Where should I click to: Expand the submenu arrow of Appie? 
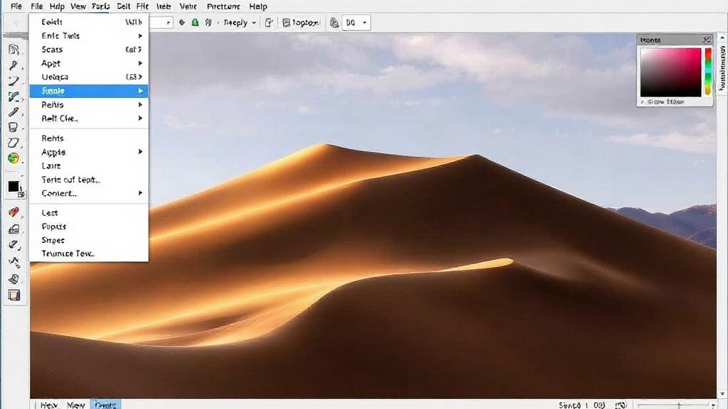[140, 152]
